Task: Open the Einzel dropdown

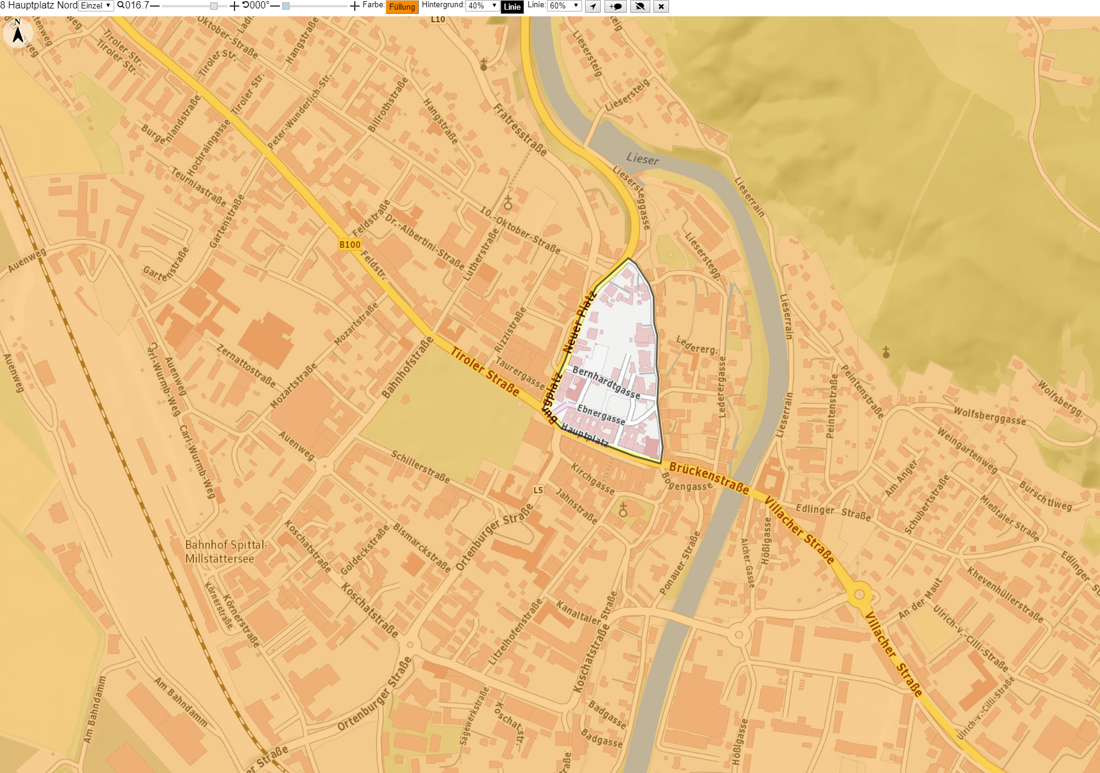Action: [96, 5]
